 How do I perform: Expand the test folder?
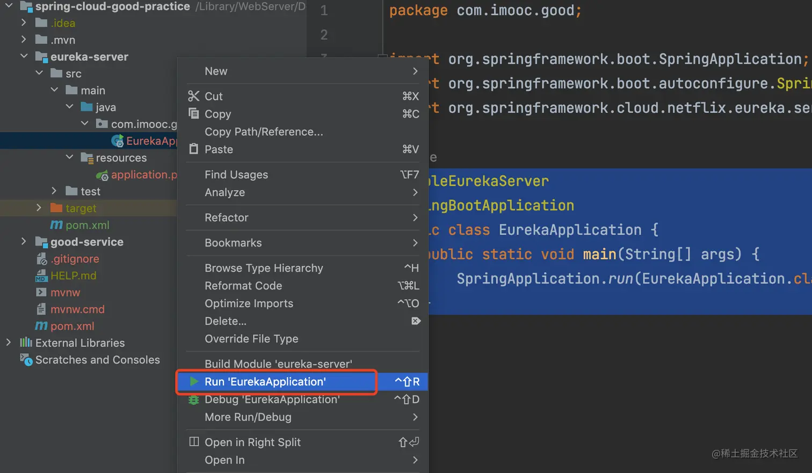[54, 191]
